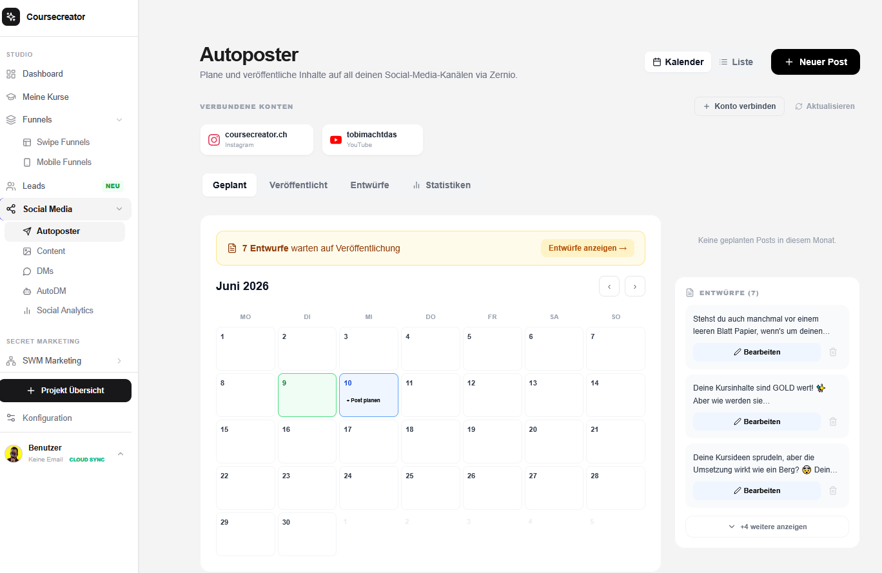This screenshot has width=882, height=573.
Task: Edit the 'Stehst du auch manchmal' draft
Action: click(x=757, y=352)
